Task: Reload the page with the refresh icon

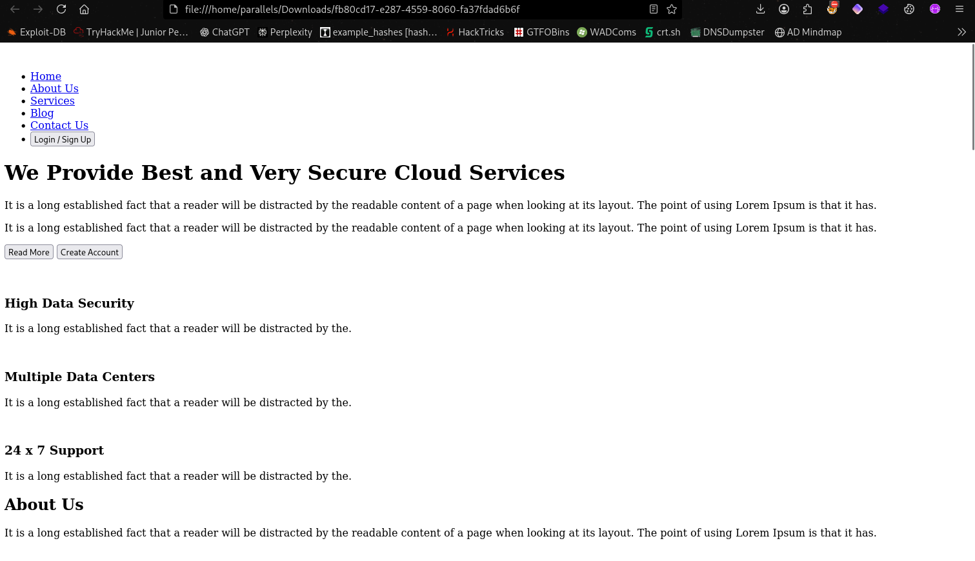Action: [61, 9]
